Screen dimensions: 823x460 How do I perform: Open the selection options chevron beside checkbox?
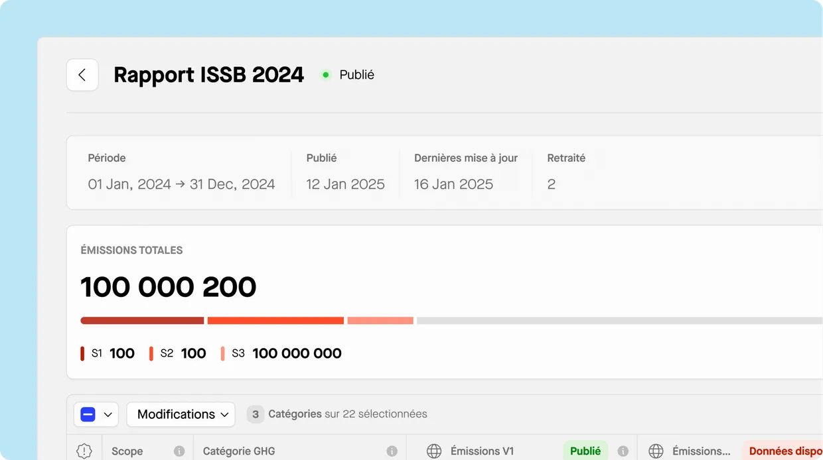click(108, 414)
